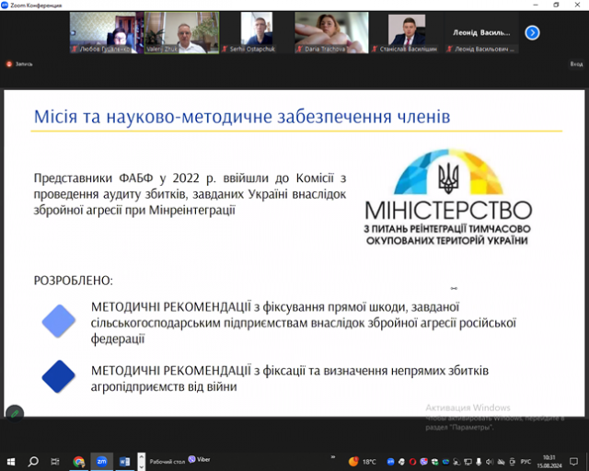This screenshot has width=589, height=471.
Task: Switch input language РУС
Action: click(525, 462)
